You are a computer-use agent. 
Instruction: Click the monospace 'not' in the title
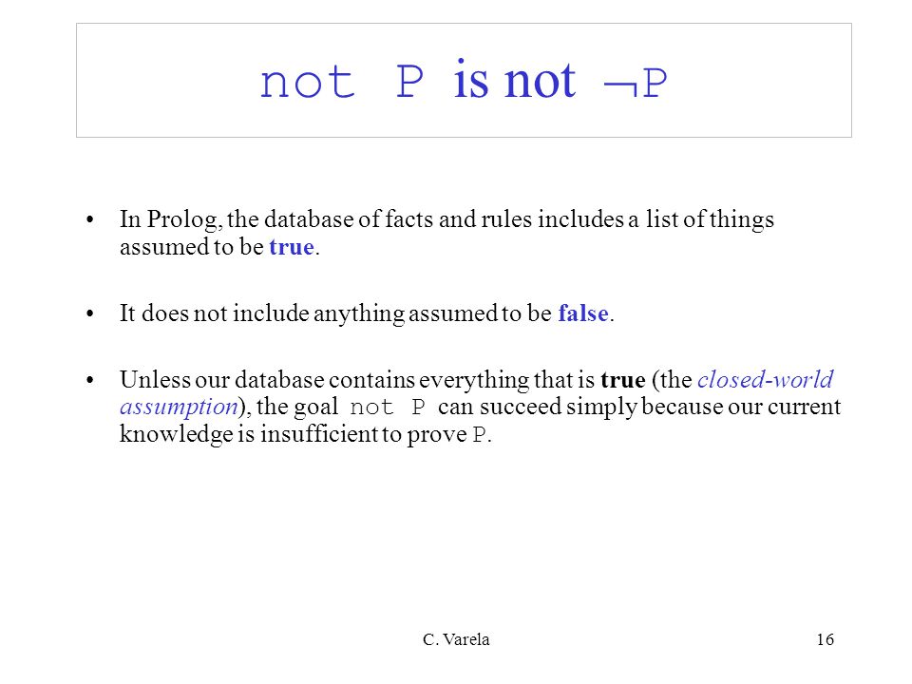307,83
